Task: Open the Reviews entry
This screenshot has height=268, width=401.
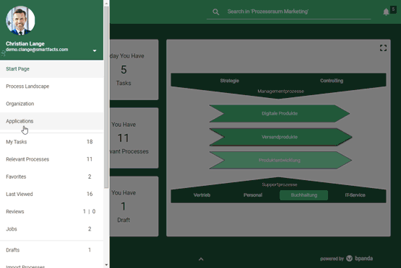Action: 51,211
